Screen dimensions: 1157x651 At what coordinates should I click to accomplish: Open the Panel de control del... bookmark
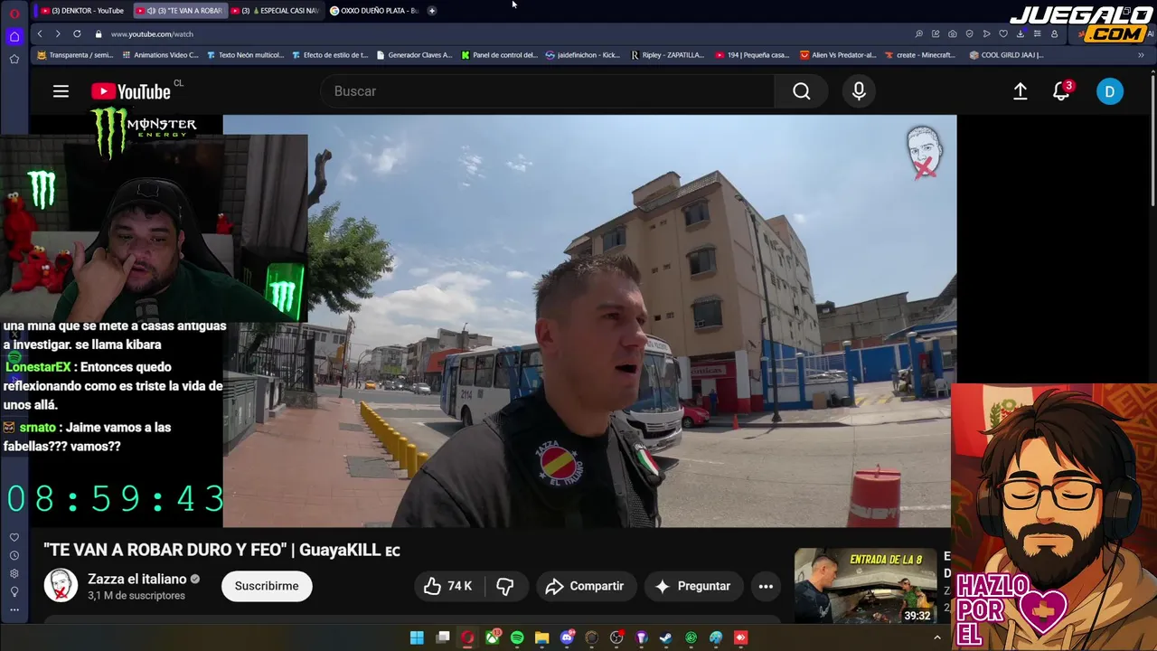499,55
